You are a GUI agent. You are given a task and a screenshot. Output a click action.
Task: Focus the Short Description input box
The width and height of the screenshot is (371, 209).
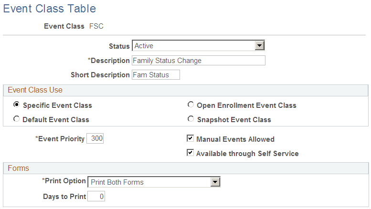click(156, 75)
